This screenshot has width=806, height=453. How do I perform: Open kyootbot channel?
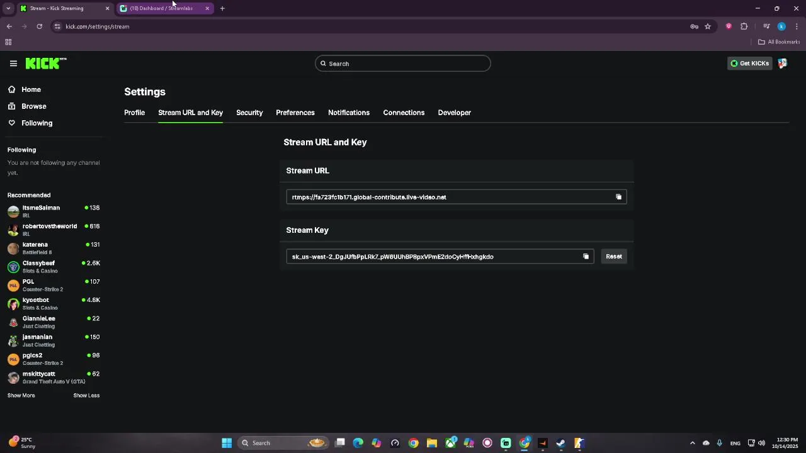tap(54, 304)
